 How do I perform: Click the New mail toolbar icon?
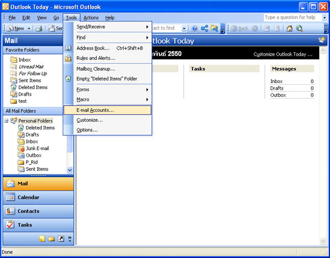[x=10, y=29]
